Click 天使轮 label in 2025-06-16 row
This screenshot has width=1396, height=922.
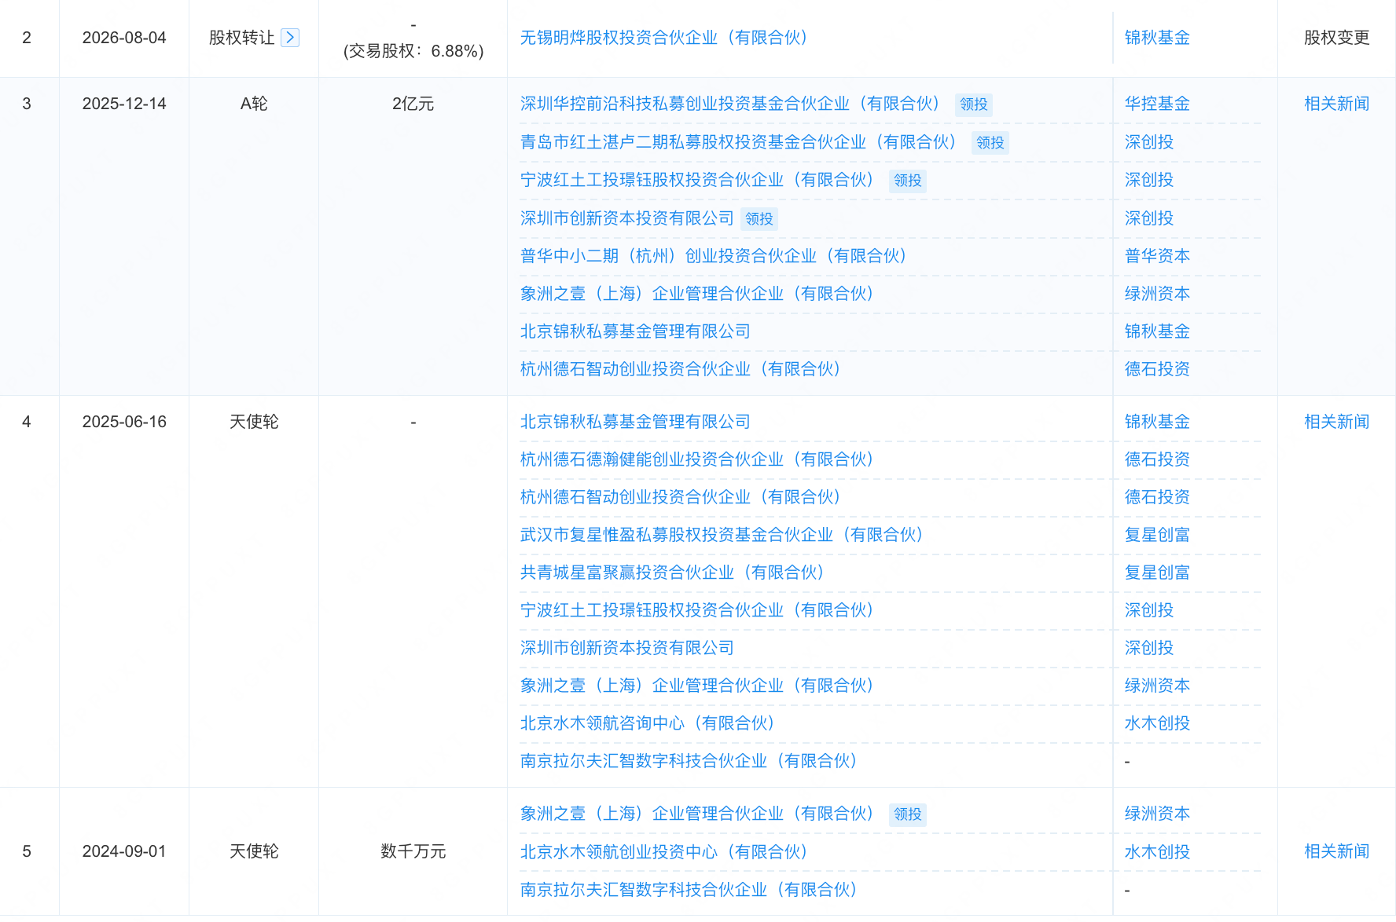tap(254, 422)
